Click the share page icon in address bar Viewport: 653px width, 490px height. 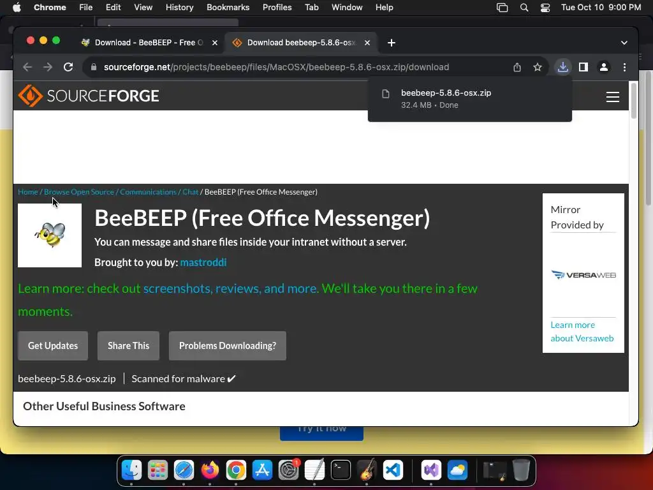[517, 67]
